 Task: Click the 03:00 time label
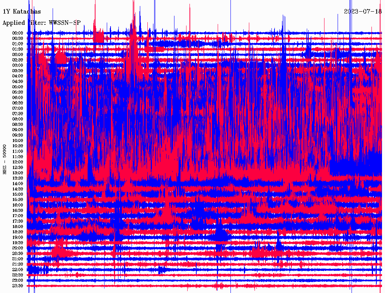[18, 65]
